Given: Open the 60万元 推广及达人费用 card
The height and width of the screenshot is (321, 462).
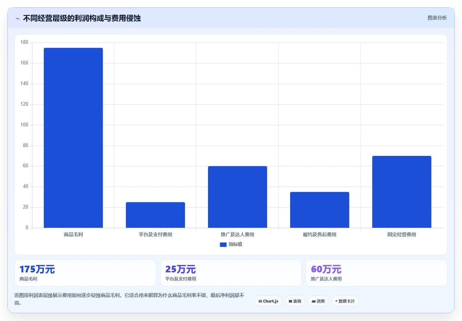Looking at the screenshot, I should coord(377,273).
